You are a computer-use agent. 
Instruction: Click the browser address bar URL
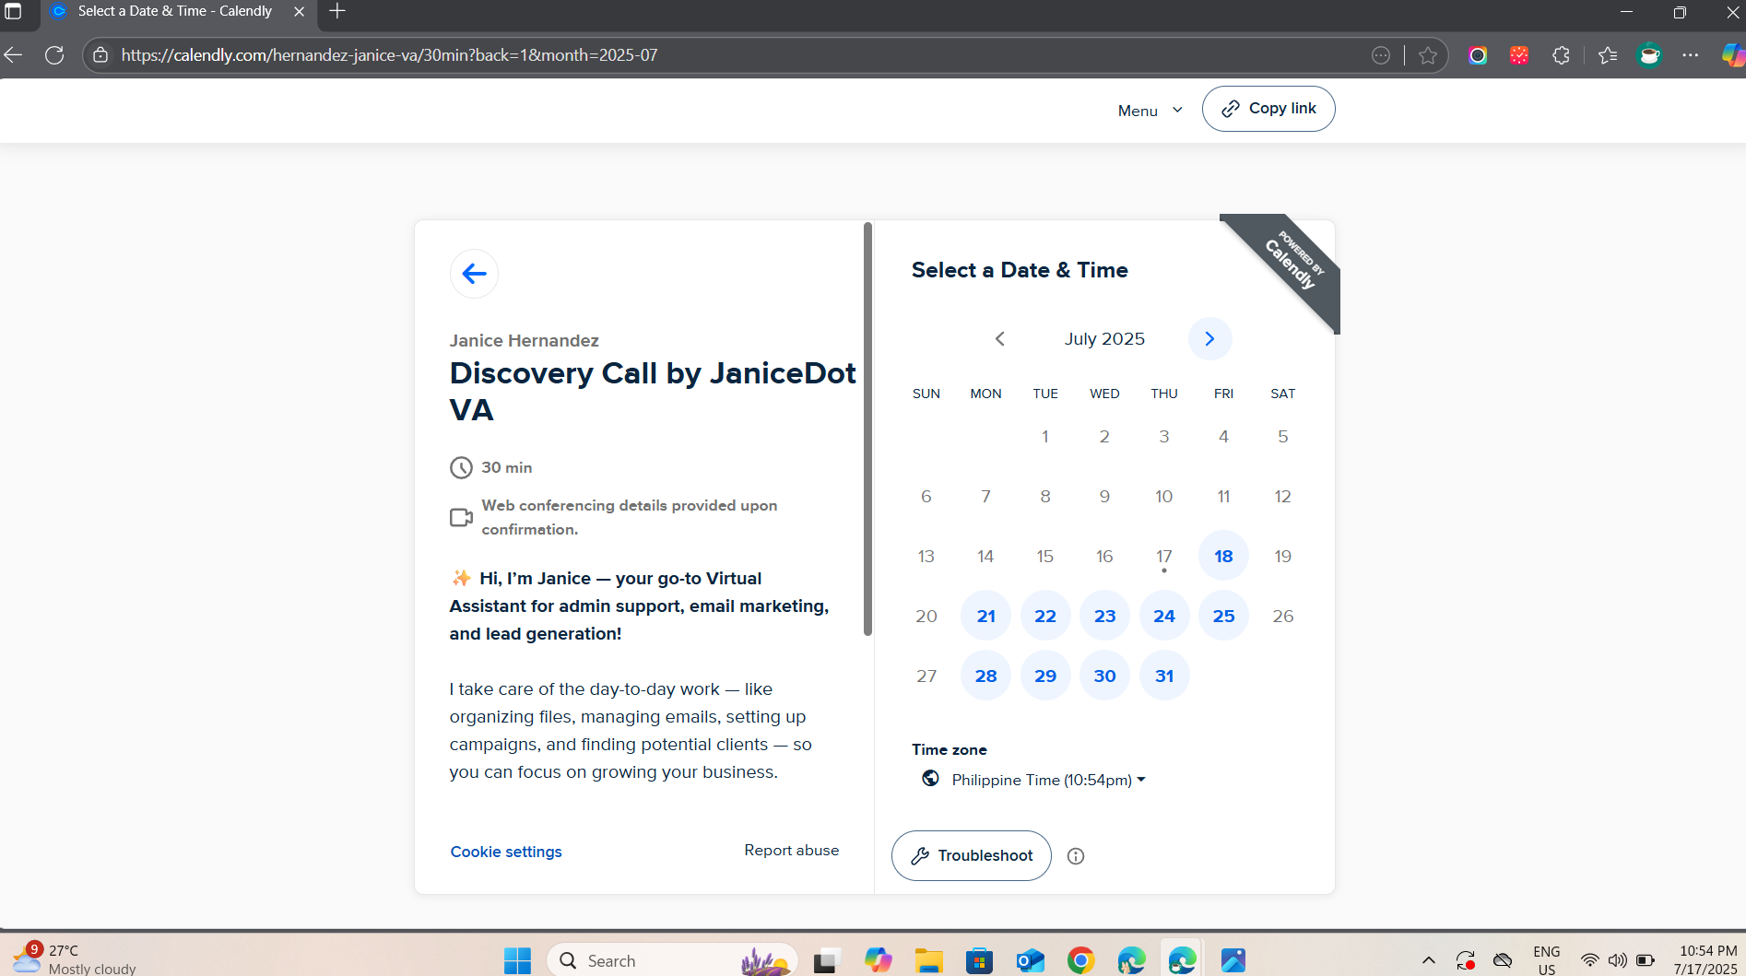coord(389,55)
